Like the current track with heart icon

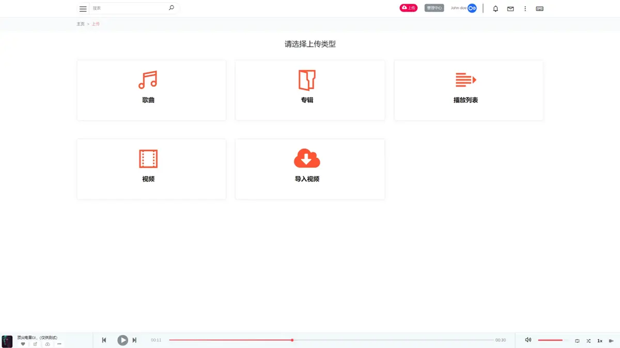pyautogui.click(x=23, y=344)
